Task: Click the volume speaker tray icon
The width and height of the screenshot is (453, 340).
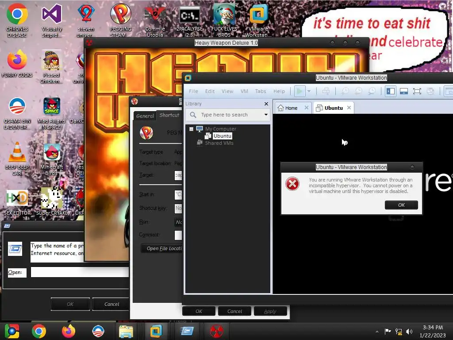Action: [409, 332]
